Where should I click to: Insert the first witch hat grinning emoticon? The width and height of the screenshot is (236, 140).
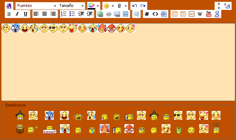tap(20, 115)
